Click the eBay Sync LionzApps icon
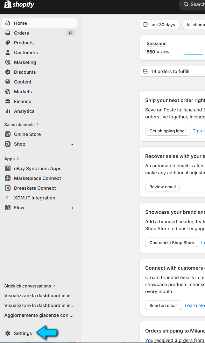 (x=8, y=168)
